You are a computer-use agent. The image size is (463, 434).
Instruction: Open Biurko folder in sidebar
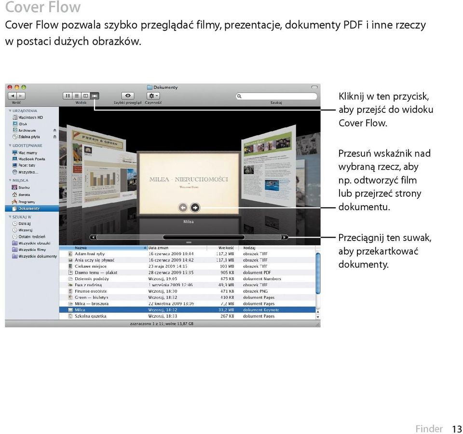point(21,188)
